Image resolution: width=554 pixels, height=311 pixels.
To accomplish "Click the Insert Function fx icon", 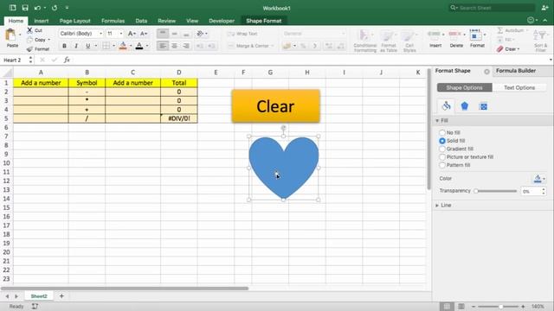I will 67,60.
